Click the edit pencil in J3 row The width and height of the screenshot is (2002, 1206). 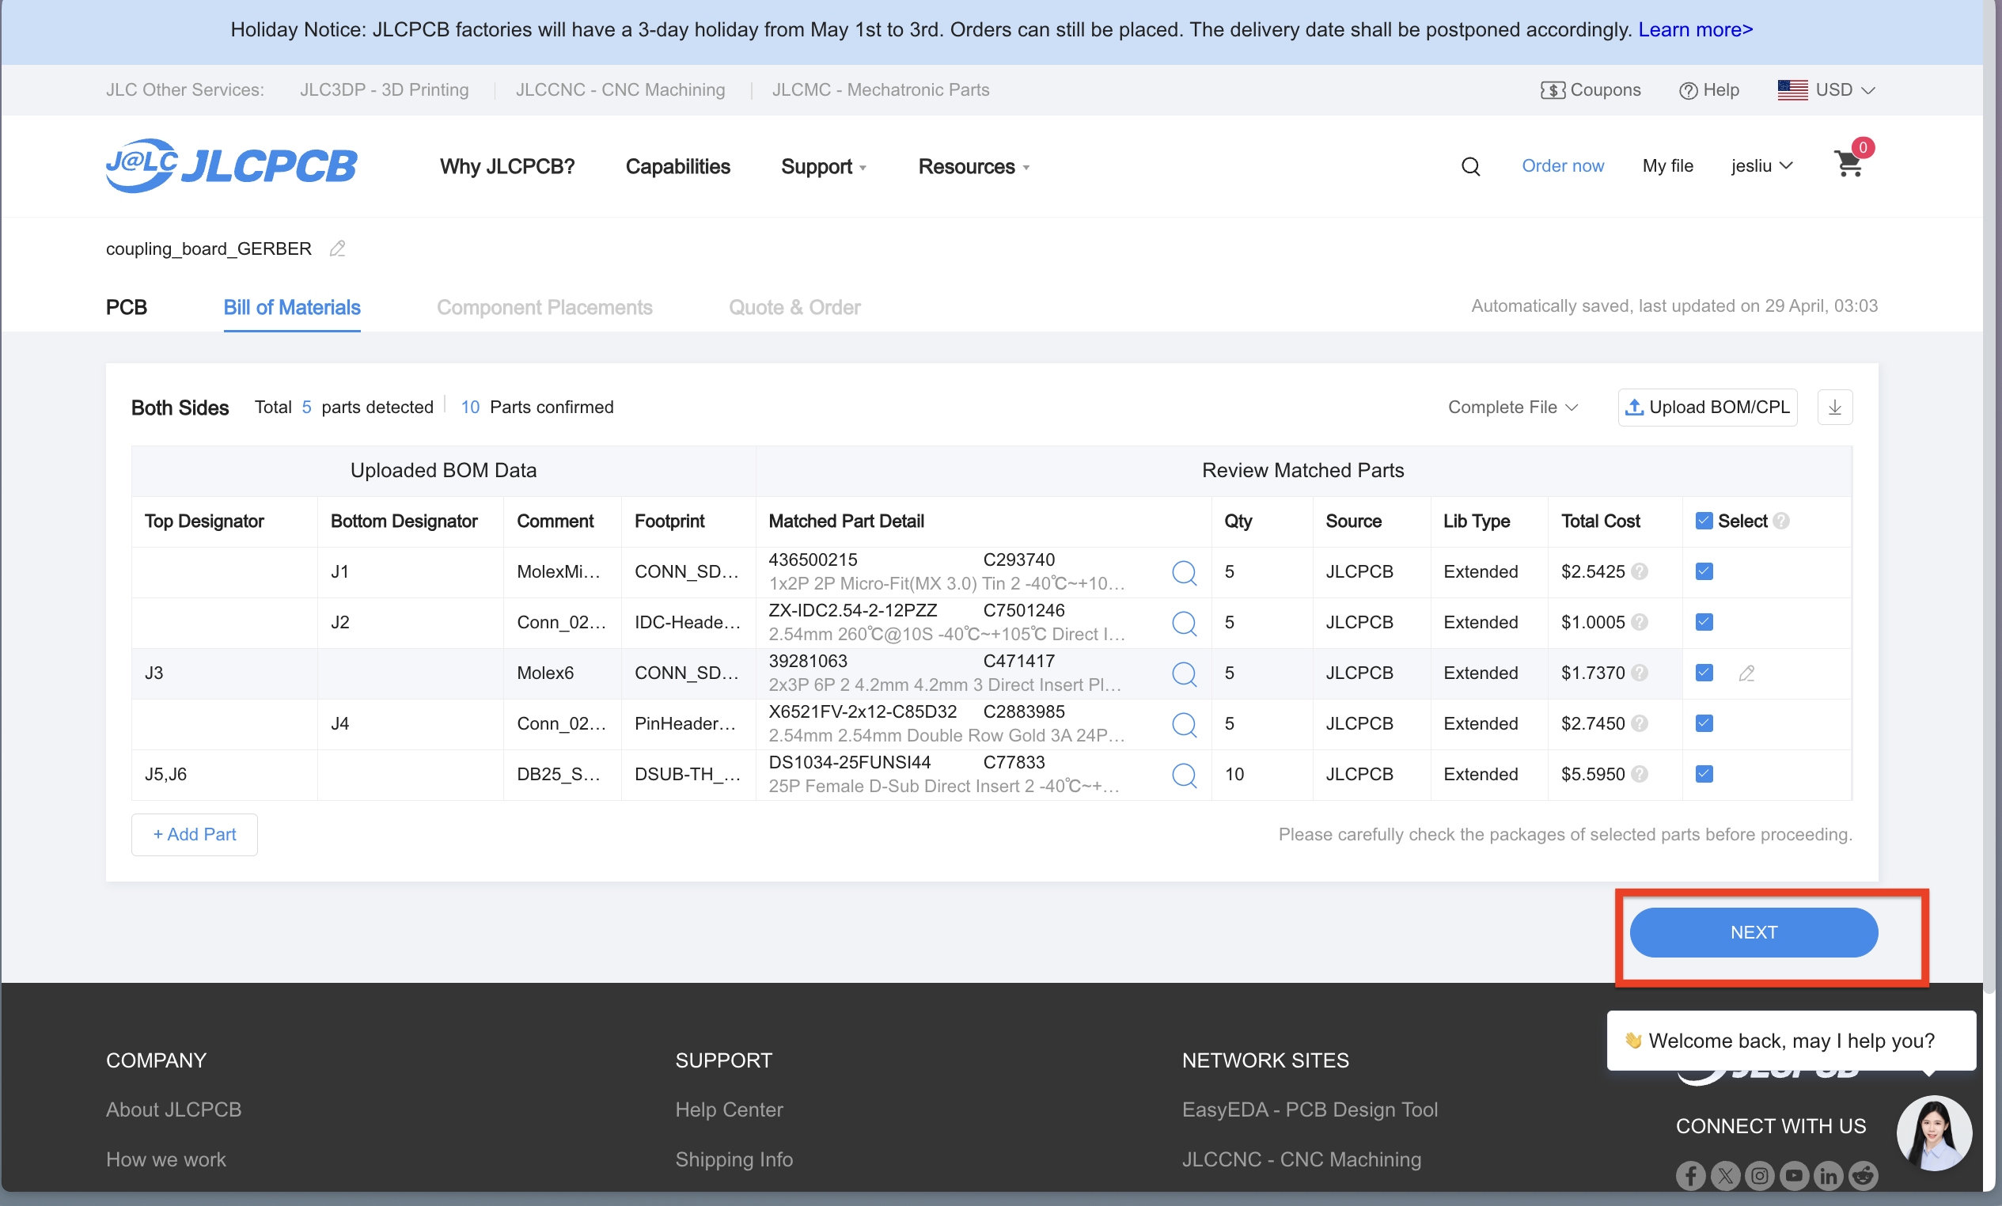pyautogui.click(x=1747, y=673)
